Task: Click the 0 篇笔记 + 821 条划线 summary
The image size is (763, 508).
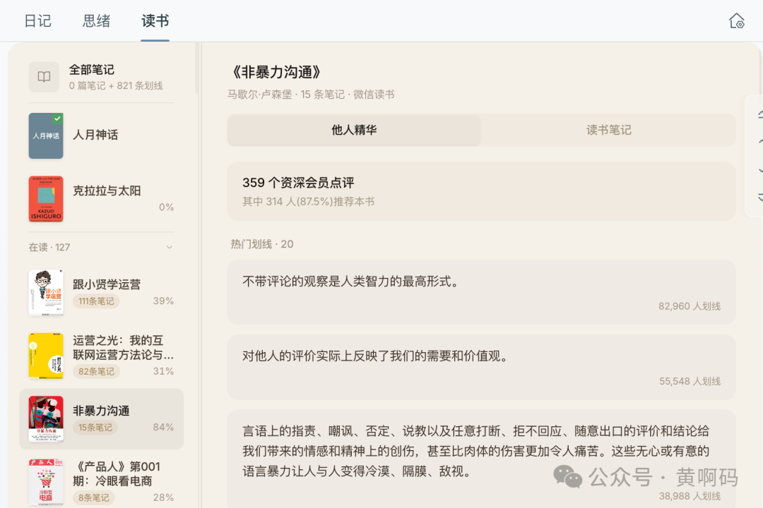Action: [116, 85]
